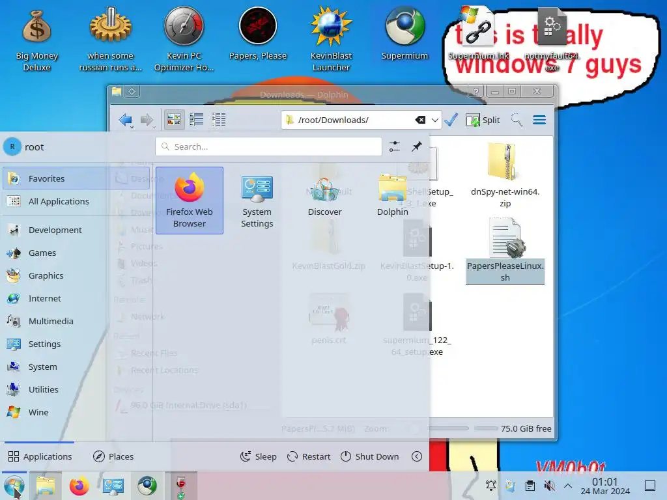
Task: Open System Settings from favorites
Action: 257,201
